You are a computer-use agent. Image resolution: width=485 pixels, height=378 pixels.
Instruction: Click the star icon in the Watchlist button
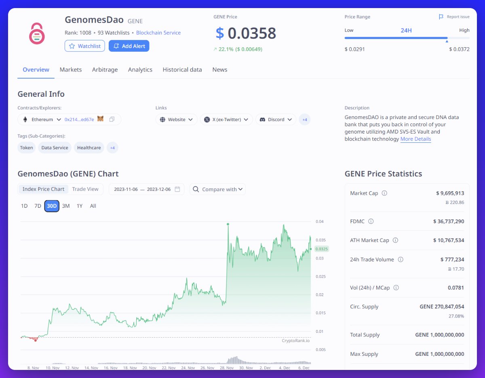[72, 46]
